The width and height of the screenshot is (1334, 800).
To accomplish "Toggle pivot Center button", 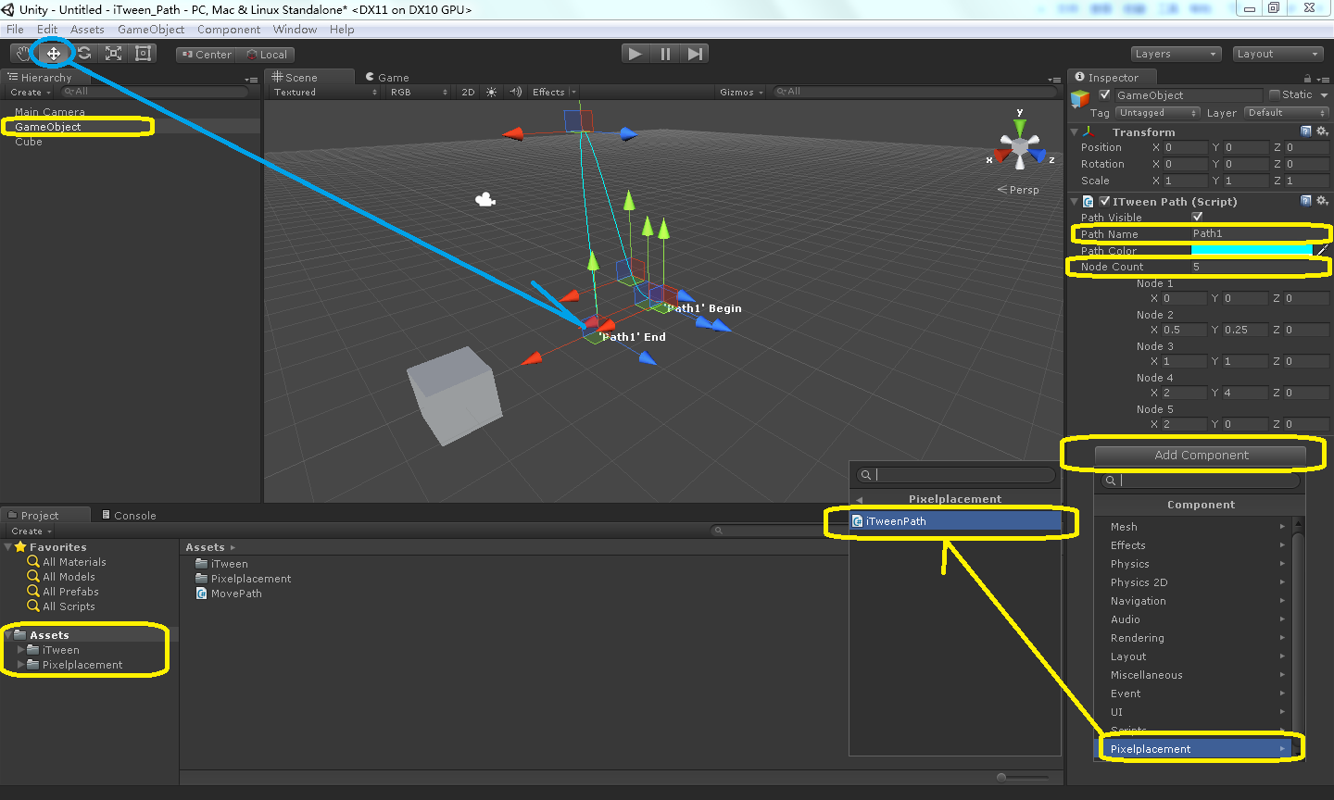I will click(x=207, y=55).
